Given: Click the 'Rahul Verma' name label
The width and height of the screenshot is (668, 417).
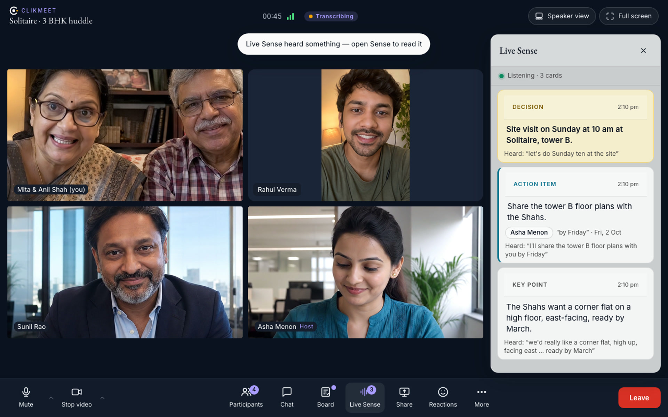Looking at the screenshot, I should (277, 190).
